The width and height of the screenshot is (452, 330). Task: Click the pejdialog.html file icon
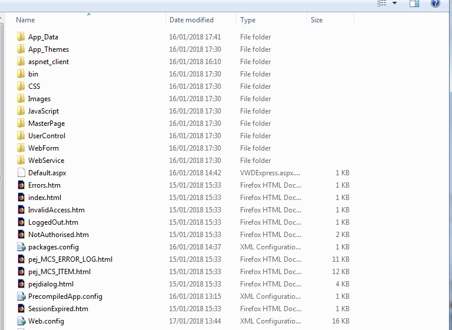point(21,284)
